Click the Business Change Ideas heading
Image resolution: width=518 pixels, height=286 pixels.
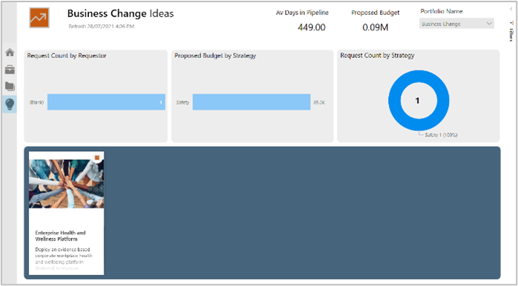tap(120, 13)
